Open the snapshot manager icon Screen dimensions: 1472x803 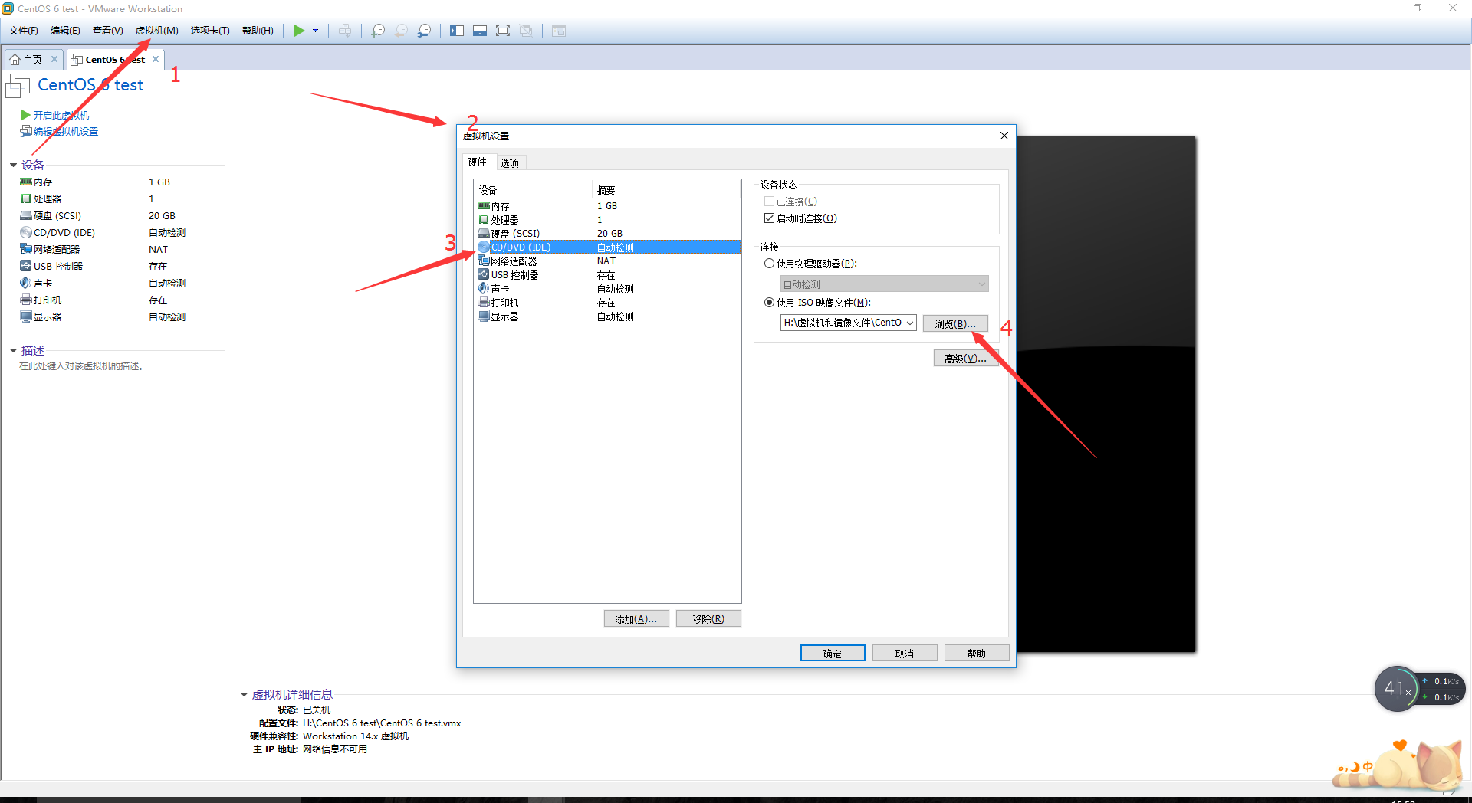click(x=424, y=31)
